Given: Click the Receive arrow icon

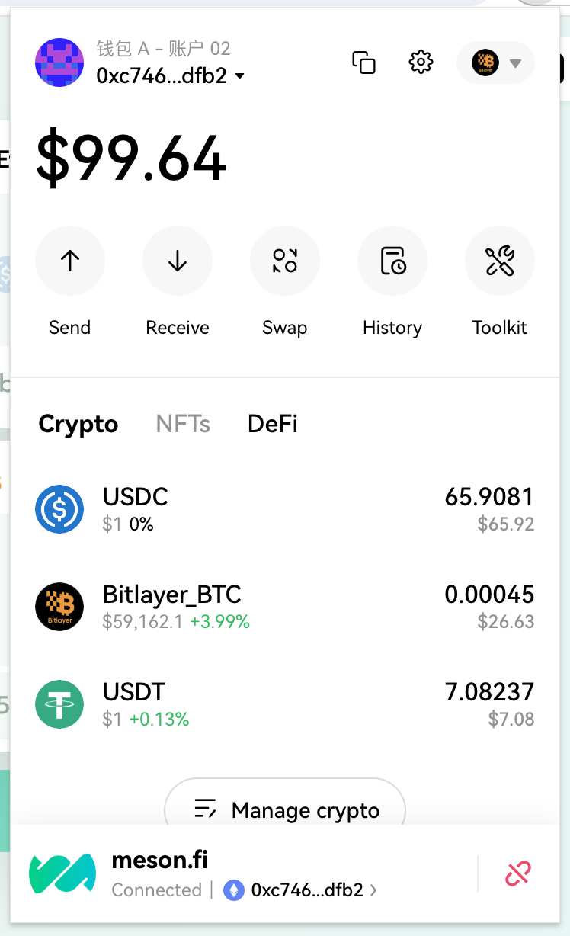Looking at the screenshot, I should click(178, 261).
